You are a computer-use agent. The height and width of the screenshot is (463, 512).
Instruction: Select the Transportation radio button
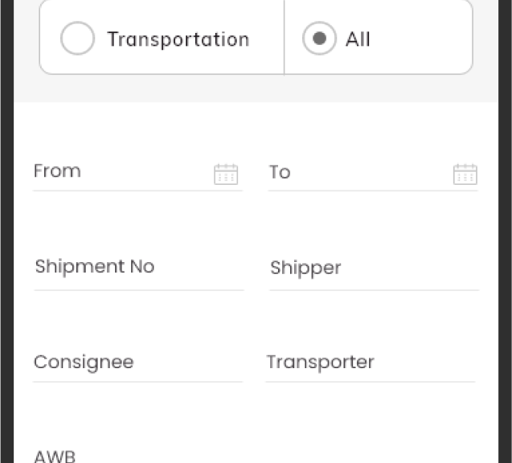click(78, 39)
